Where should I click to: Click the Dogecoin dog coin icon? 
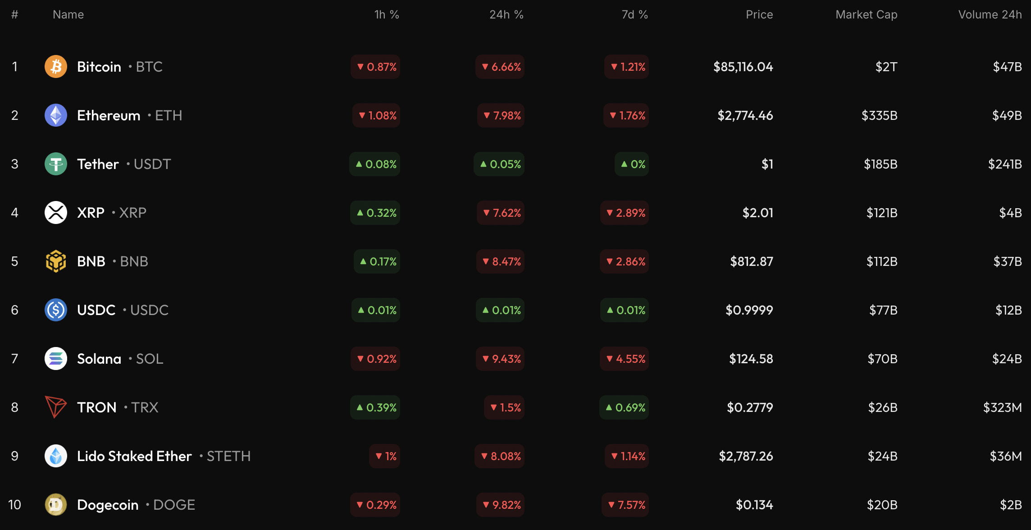(x=56, y=505)
